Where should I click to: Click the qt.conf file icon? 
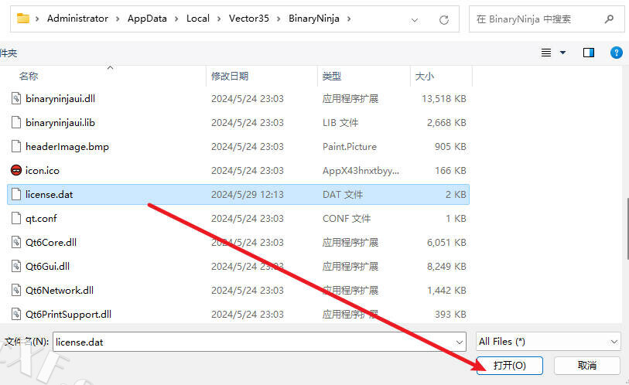pyautogui.click(x=16, y=218)
